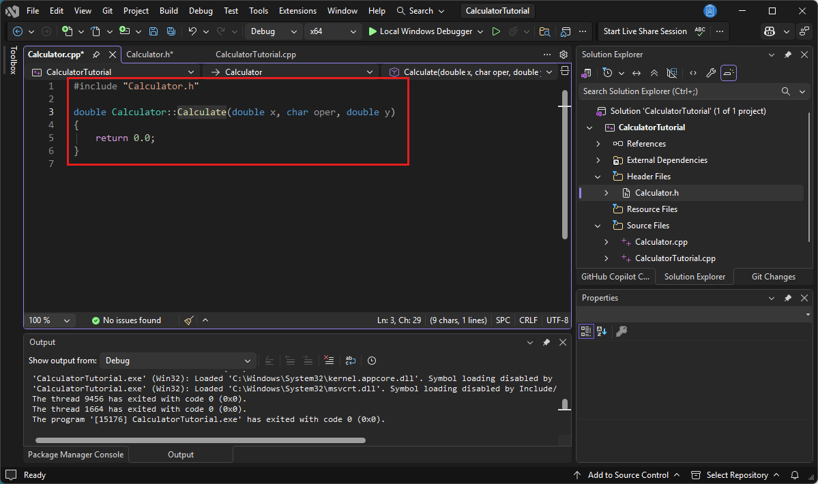Screen dimensions: 818x484
Task: Open the x64 platform dropdown
Action: [332, 31]
